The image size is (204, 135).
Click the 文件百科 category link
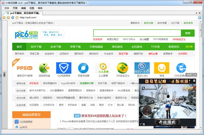tap(183, 54)
